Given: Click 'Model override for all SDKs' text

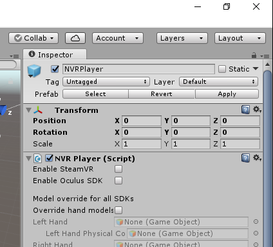Looking at the screenshot, I should point(83,199).
